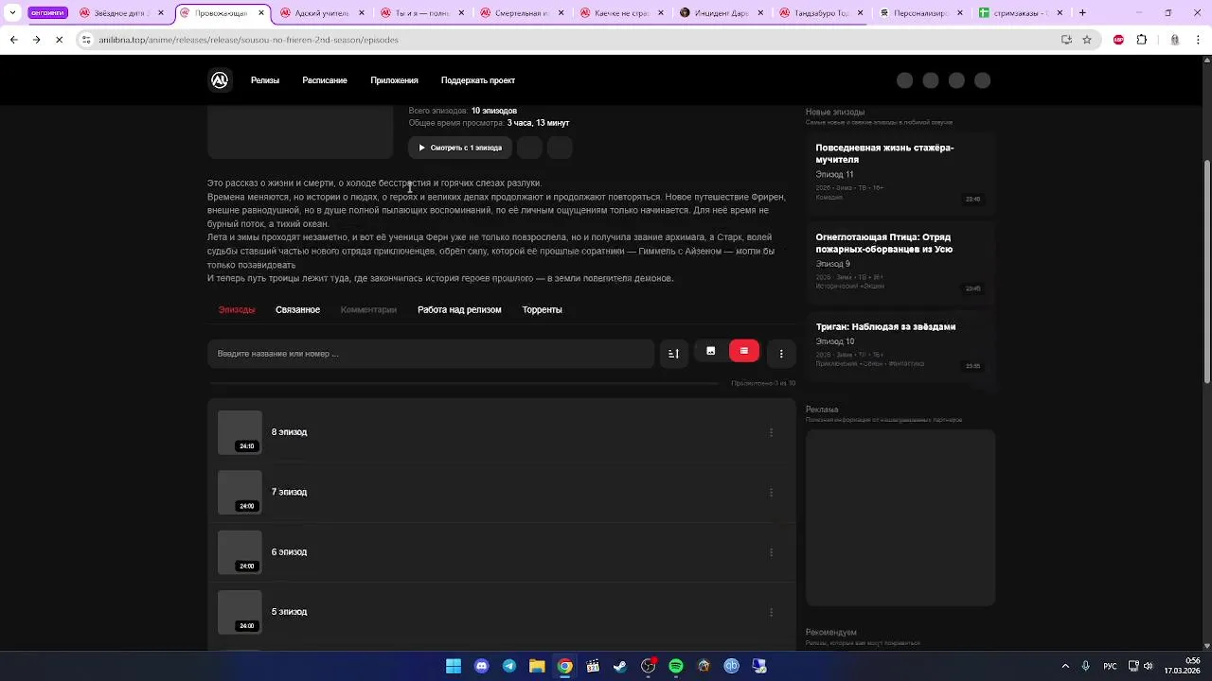Open the Релизы menu item
Image resolution: width=1212 pixels, height=681 pixels.
click(265, 80)
